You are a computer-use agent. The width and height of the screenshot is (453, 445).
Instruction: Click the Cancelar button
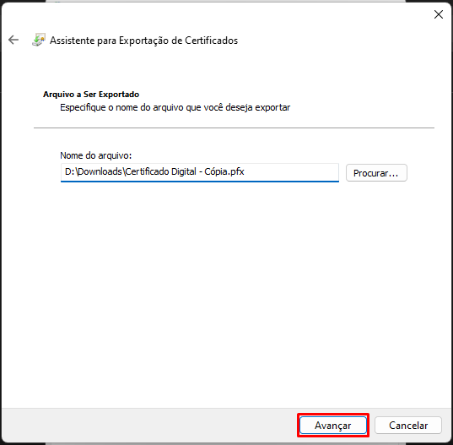408,425
